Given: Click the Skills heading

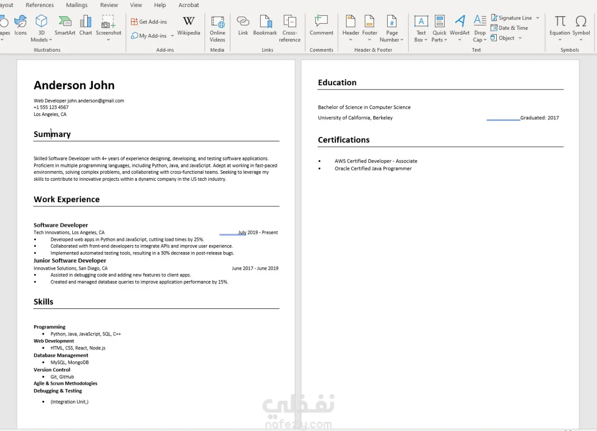Looking at the screenshot, I should pyautogui.click(x=43, y=301).
